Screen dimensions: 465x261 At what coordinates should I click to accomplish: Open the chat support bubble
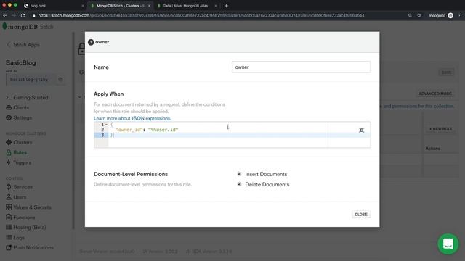(448, 244)
